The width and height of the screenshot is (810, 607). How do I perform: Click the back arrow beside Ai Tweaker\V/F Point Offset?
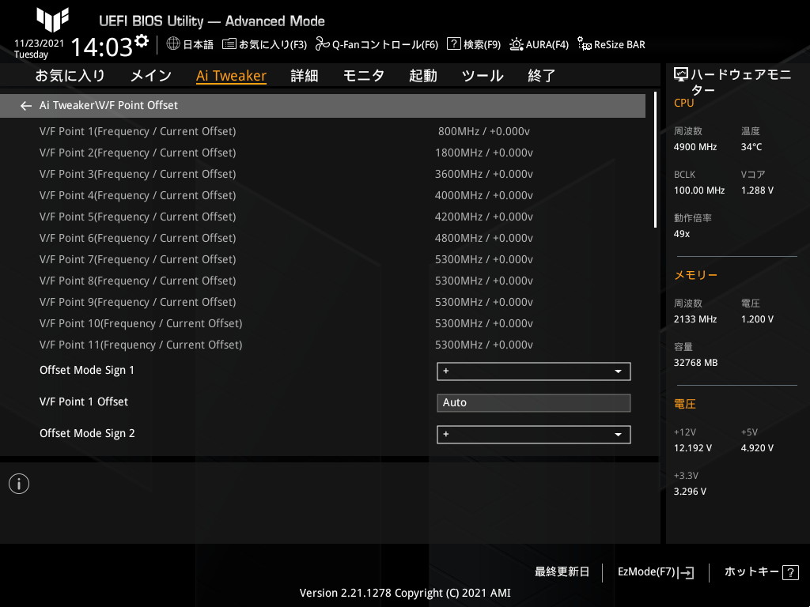(x=26, y=106)
